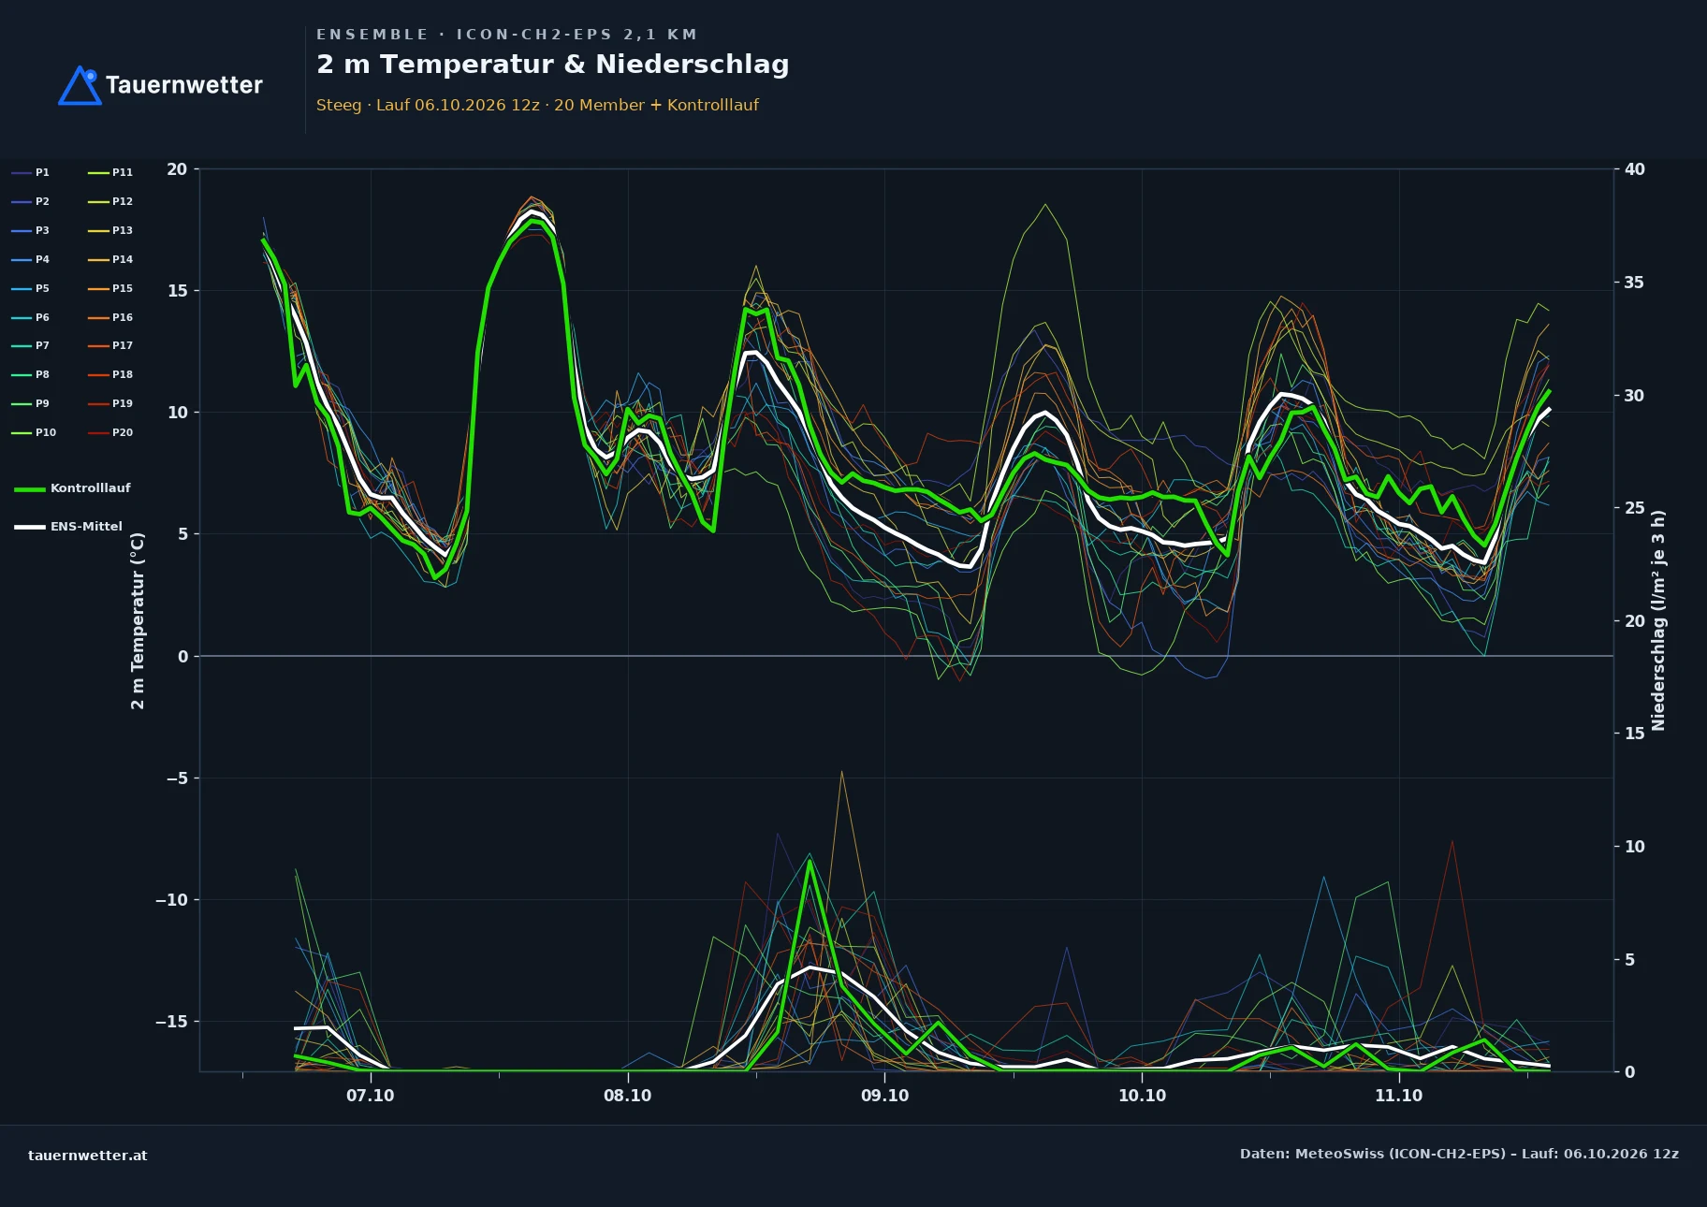Screen dimensions: 1707x1207
Task: Click the P6 legend entry
Action: (31, 317)
